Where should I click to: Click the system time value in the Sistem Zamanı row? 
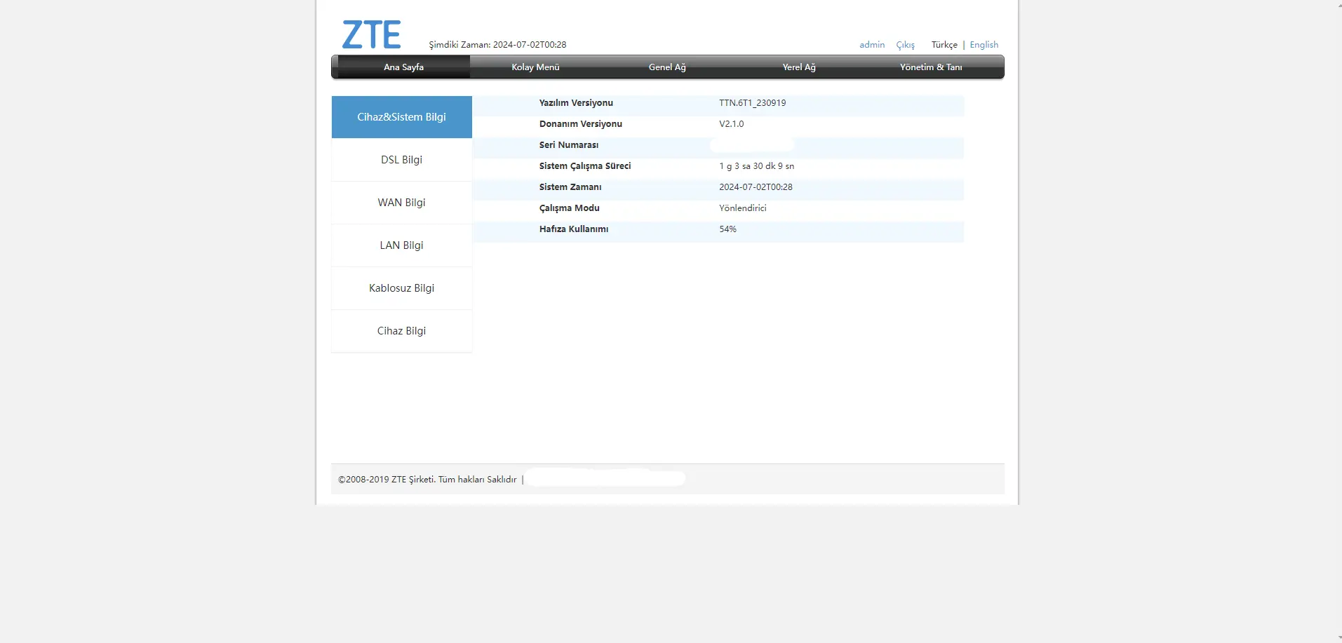(756, 187)
